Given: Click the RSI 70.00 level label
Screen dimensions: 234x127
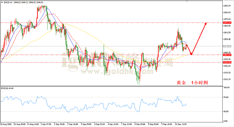Looking at the screenshot, I should (x=226, y=97).
